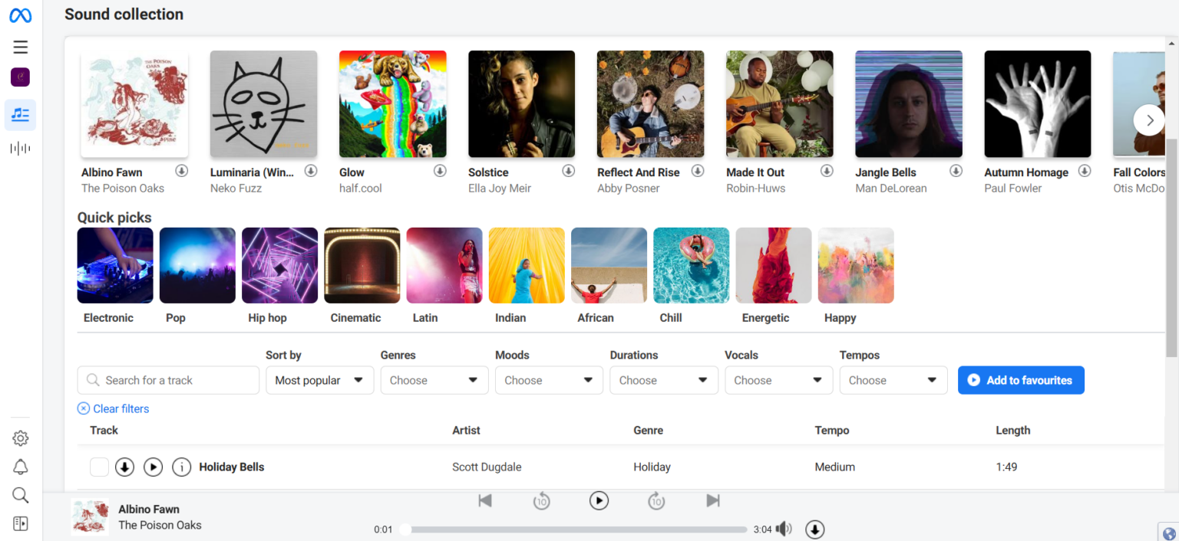
Task: Click the download icon on the Glow card
Action: [x=440, y=171]
